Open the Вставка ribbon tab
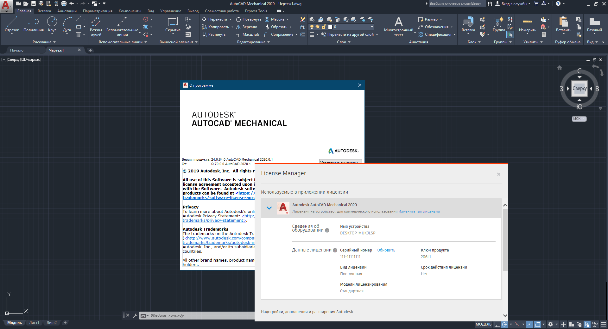Screen dimensions: 608x329 point(44,11)
